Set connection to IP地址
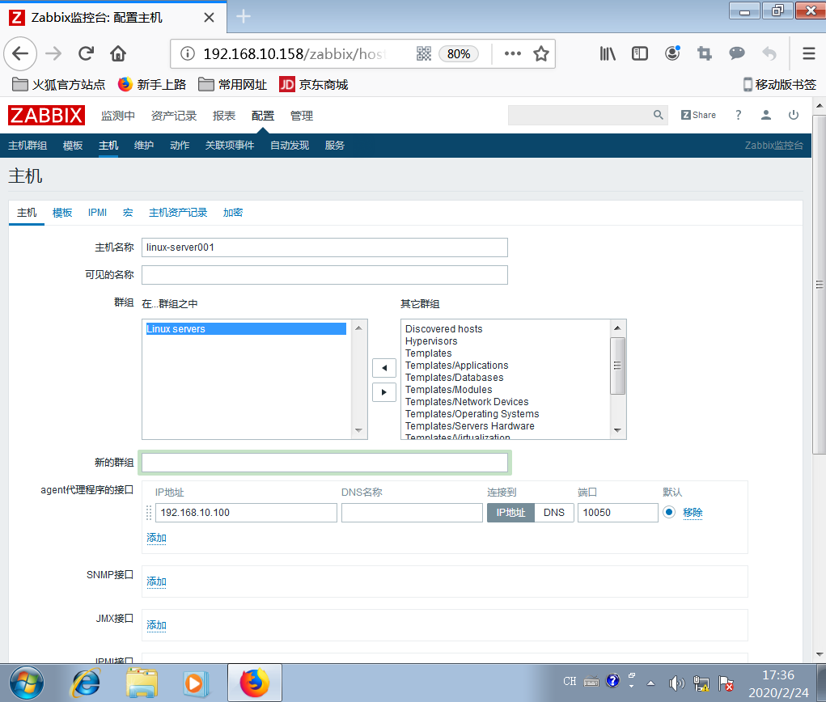 [x=510, y=513]
